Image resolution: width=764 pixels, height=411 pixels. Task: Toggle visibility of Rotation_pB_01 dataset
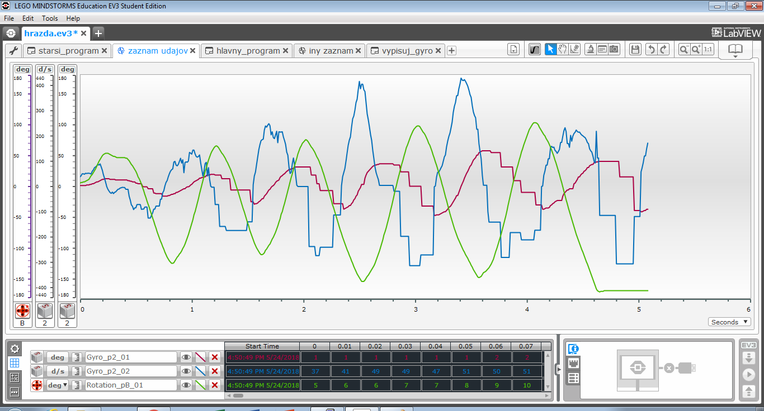[x=186, y=385]
